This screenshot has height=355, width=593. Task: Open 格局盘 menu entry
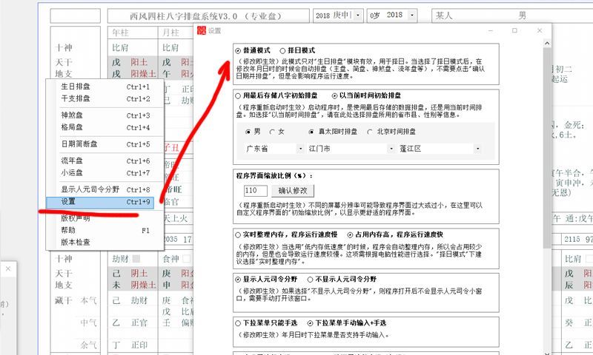[x=105, y=127]
